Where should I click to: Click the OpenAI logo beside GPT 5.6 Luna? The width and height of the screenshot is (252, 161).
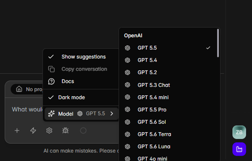[x=128, y=146]
